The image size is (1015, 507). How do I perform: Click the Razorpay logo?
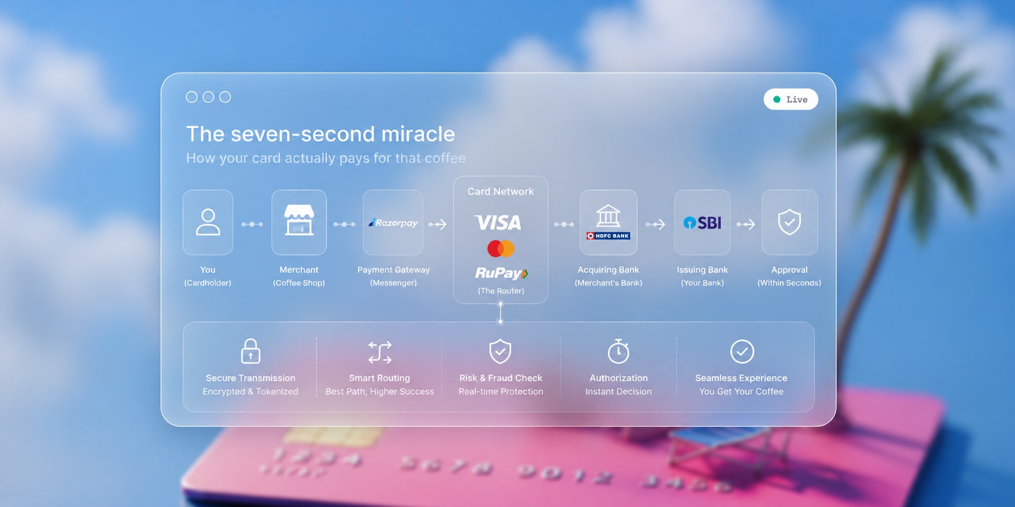(393, 223)
